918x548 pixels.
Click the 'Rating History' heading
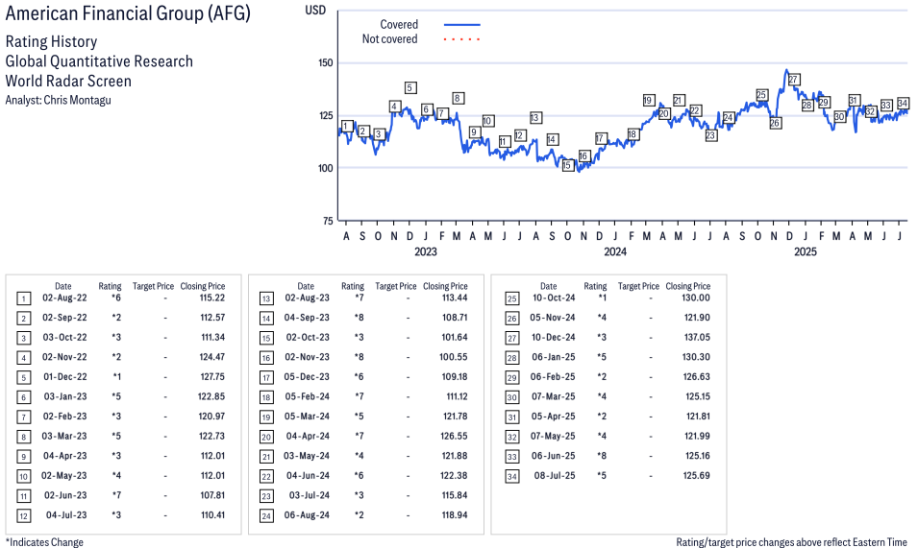point(51,41)
